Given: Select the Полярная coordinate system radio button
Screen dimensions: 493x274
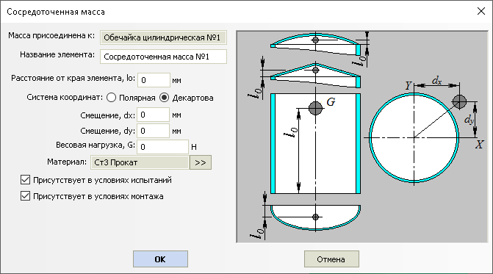Looking at the screenshot, I should click(111, 98).
